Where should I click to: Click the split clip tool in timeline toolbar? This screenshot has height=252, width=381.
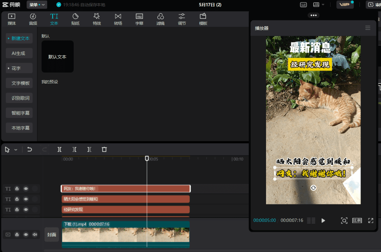click(x=60, y=150)
